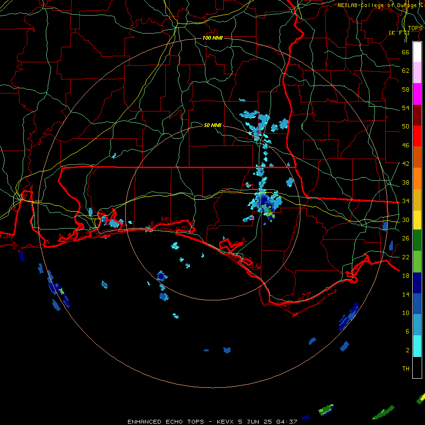Click the 04:37 timestamp

click(x=287, y=422)
